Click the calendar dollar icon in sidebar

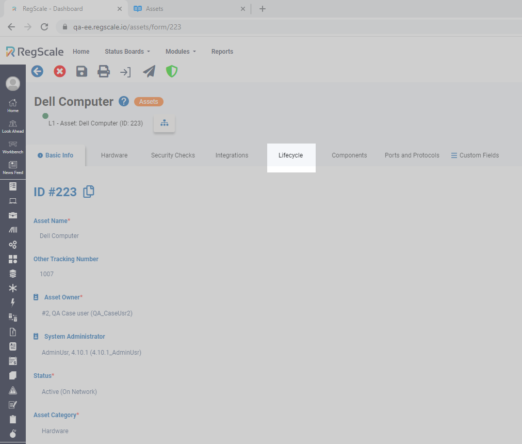[13, 361]
